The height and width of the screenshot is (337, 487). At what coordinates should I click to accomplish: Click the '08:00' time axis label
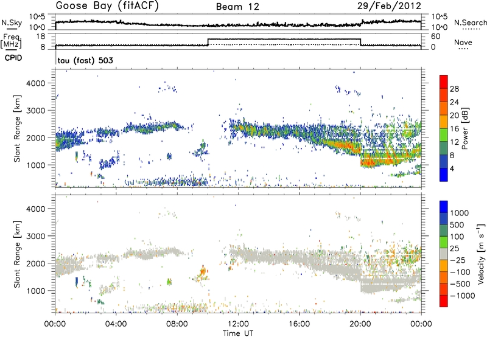click(x=177, y=324)
